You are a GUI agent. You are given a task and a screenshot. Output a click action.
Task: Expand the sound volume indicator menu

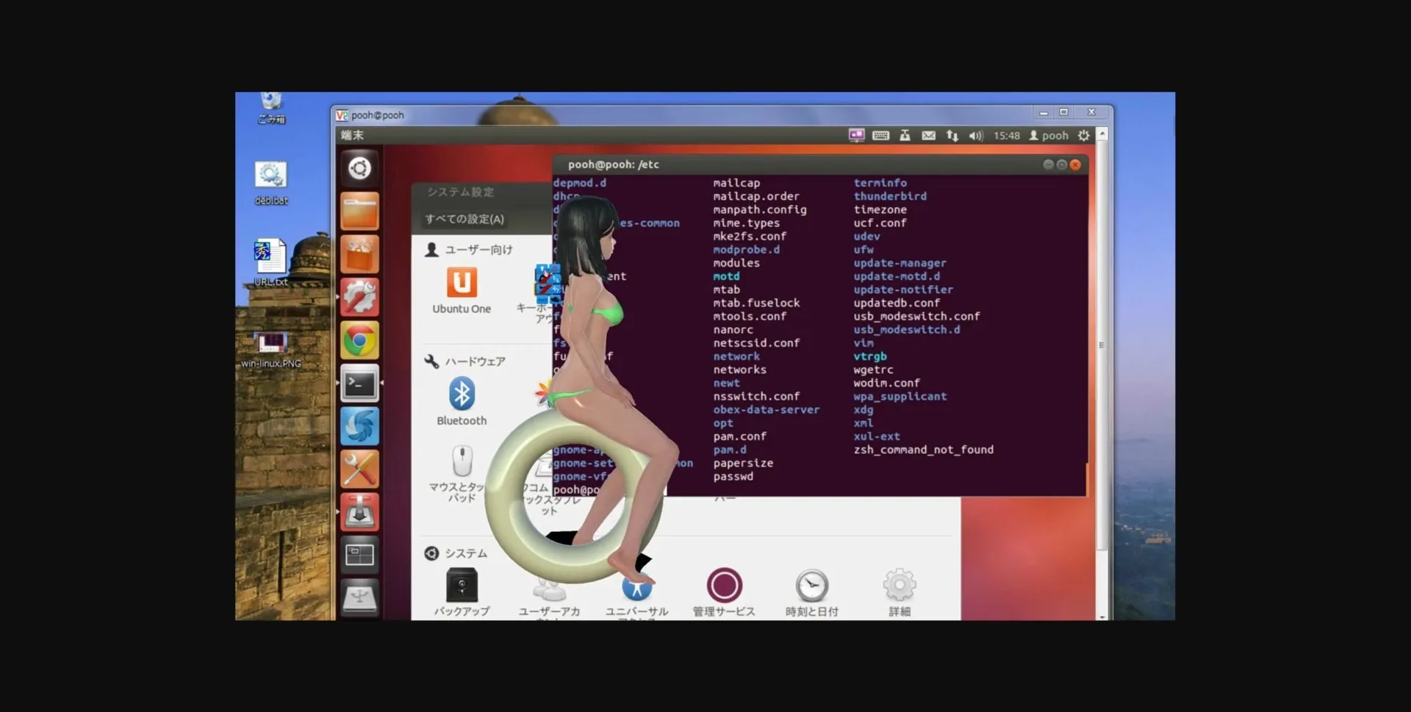975,136
